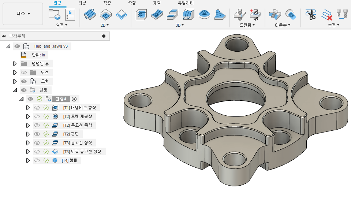Switch to the 적층 tab

pos(107,3)
